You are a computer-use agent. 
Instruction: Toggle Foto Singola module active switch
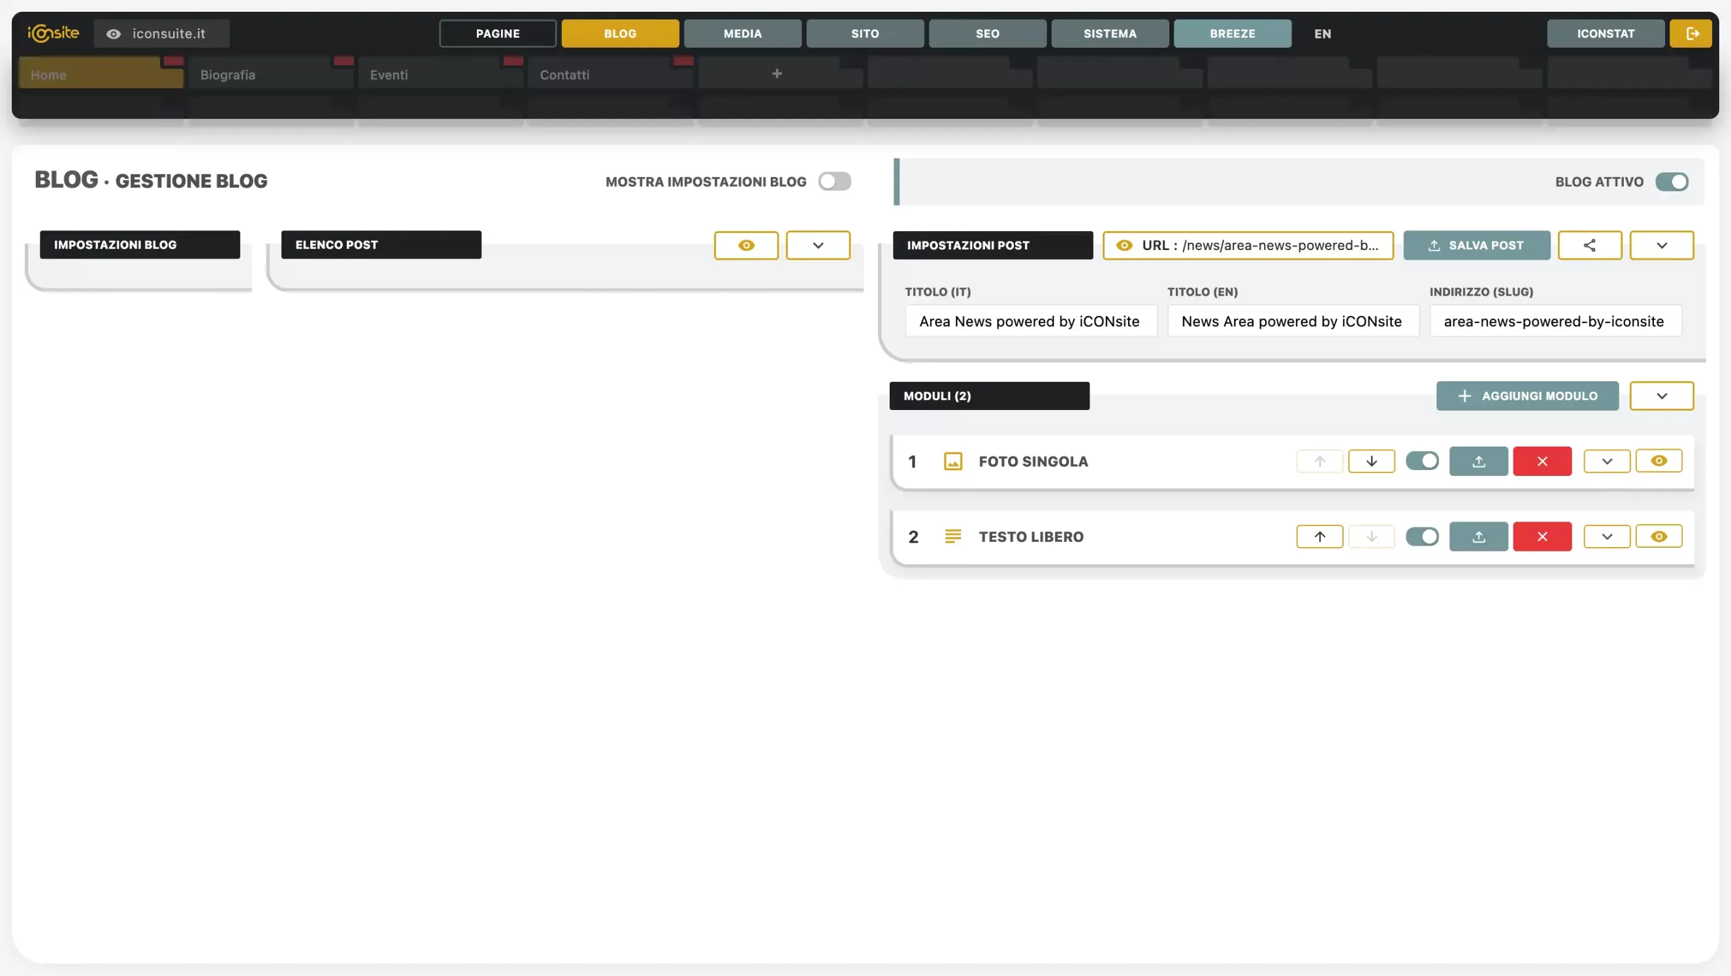[1422, 462]
